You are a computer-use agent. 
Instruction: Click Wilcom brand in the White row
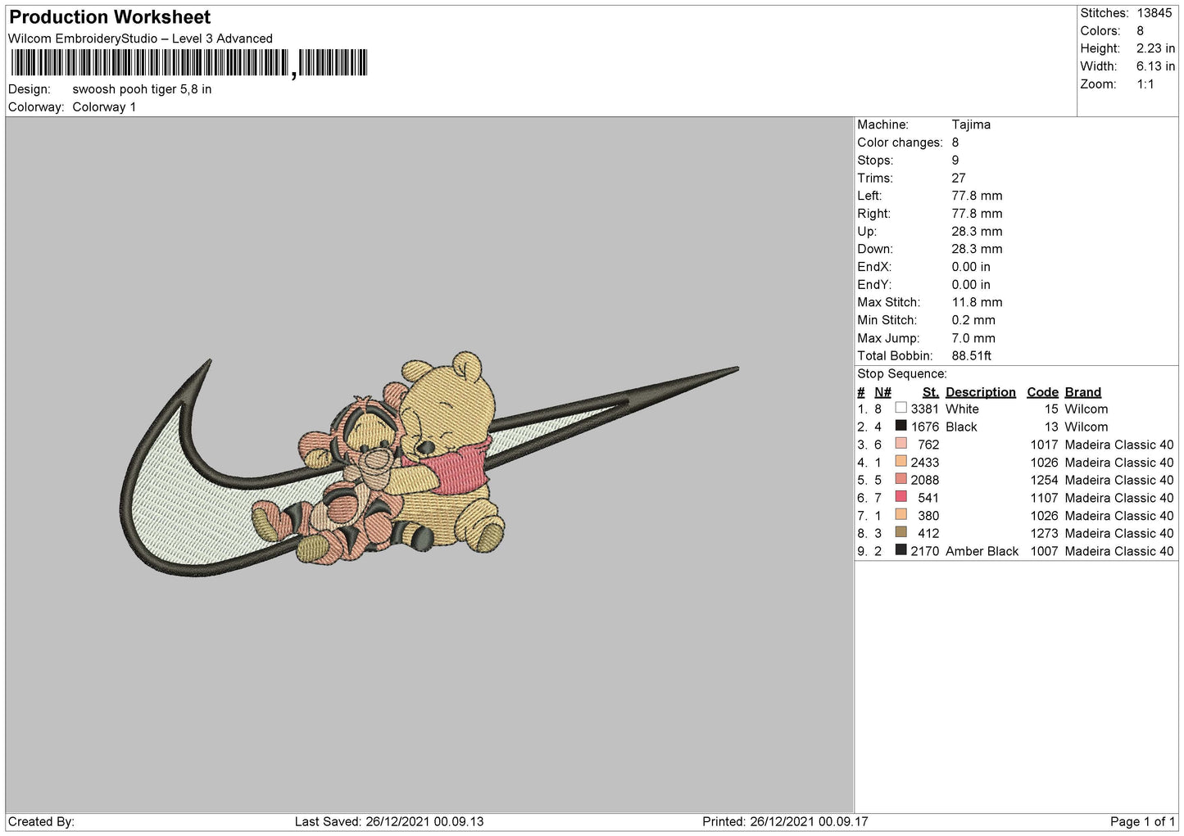point(1086,409)
